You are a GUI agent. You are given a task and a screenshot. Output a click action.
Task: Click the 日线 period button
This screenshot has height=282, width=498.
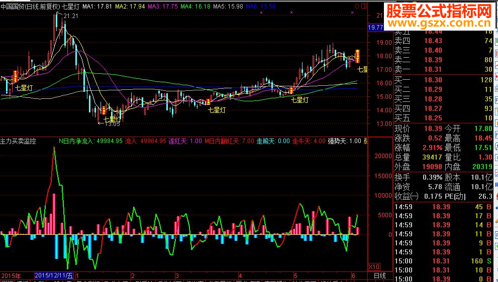pyautogui.click(x=379, y=275)
